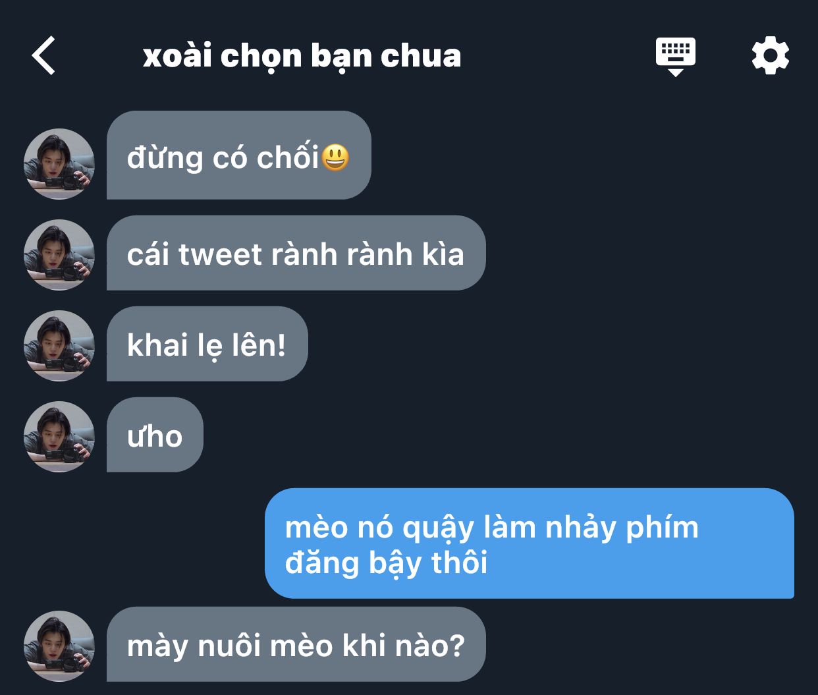Select the 'đừng có chối' message bubble

click(x=239, y=155)
